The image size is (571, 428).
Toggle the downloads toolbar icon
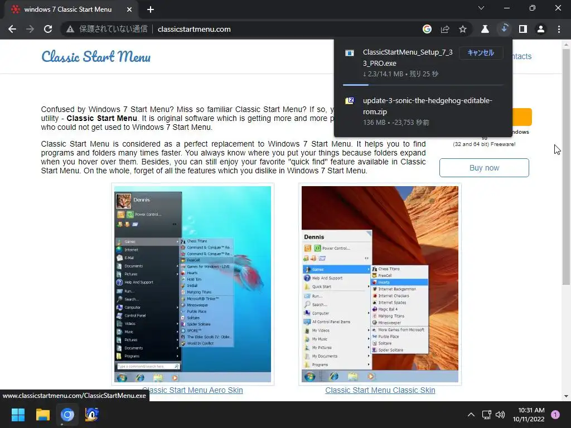click(504, 29)
